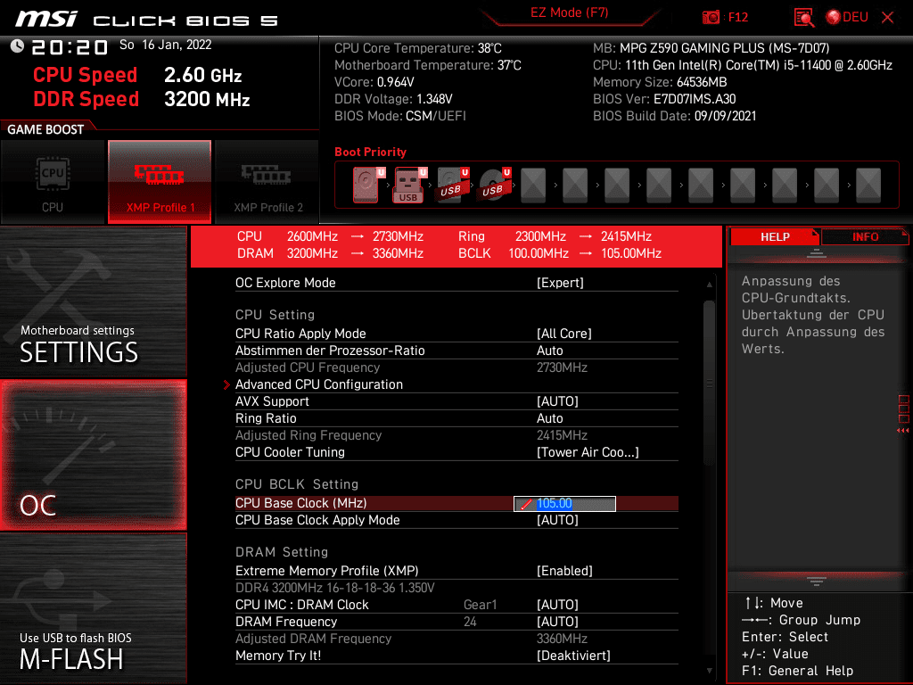Image resolution: width=913 pixels, height=685 pixels.
Task: Click the DRAM Setting section heading
Action: click(282, 551)
